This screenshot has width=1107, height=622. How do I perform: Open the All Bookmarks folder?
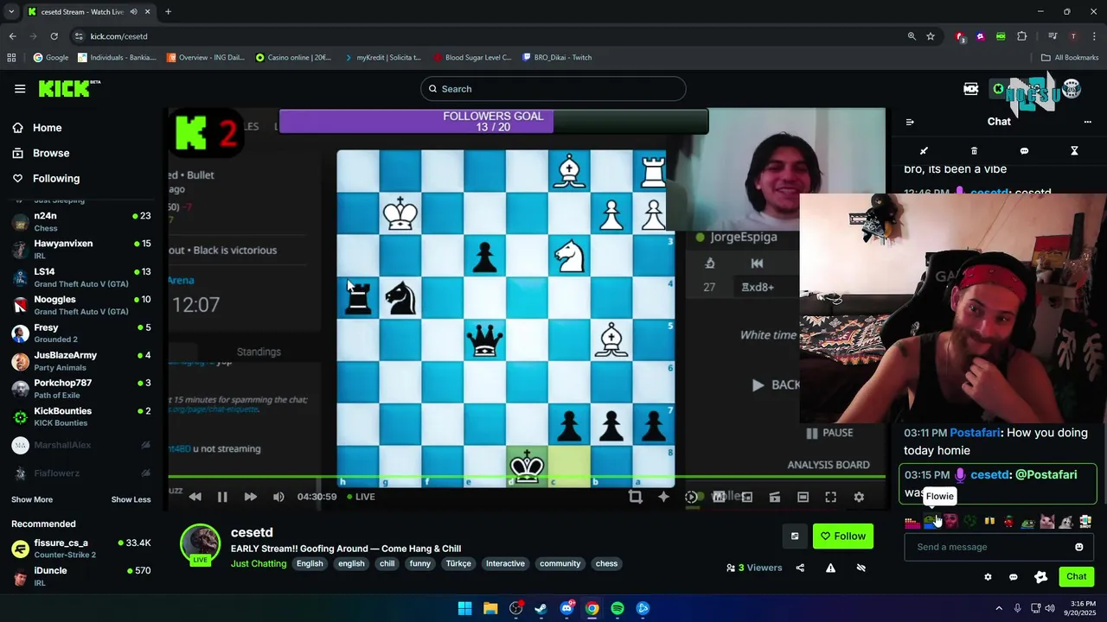pos(1070,58)
